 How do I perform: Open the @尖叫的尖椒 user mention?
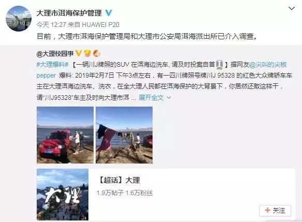(x=268, y=64)
